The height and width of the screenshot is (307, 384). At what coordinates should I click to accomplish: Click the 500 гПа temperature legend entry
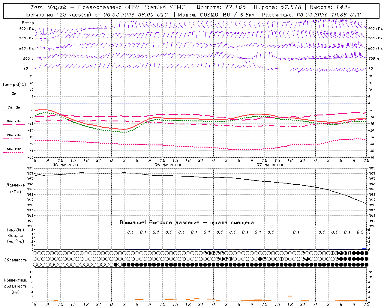click(14, 149)
